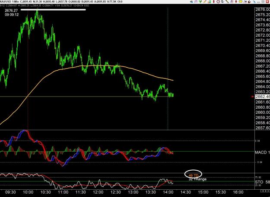Toggle the horseshoe magnet snap icon
Image resolution: width=270 pixels, height=197 pixels.
249,2
